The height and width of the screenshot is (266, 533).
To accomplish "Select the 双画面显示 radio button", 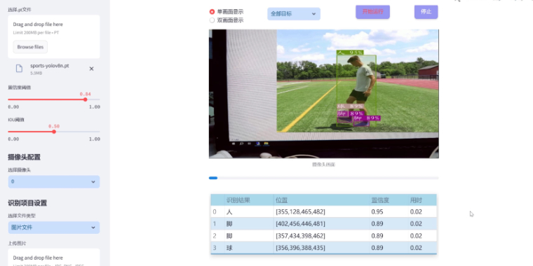I will 212,20.
